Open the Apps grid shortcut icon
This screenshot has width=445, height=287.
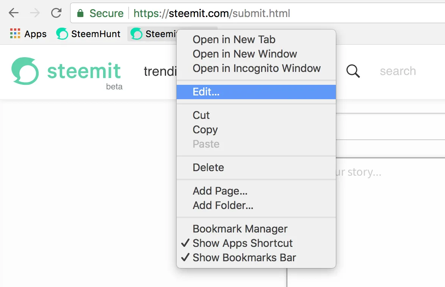pos(15,33)
